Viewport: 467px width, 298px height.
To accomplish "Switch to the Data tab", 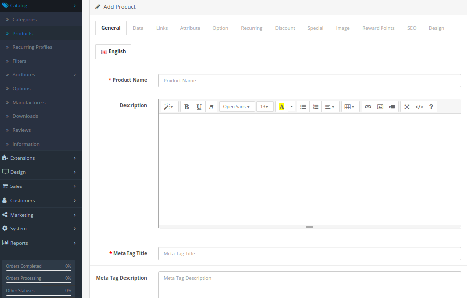I will point(138,28).
